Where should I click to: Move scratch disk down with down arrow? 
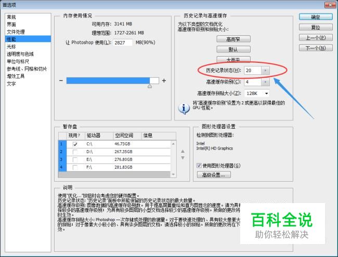point(183,158)
